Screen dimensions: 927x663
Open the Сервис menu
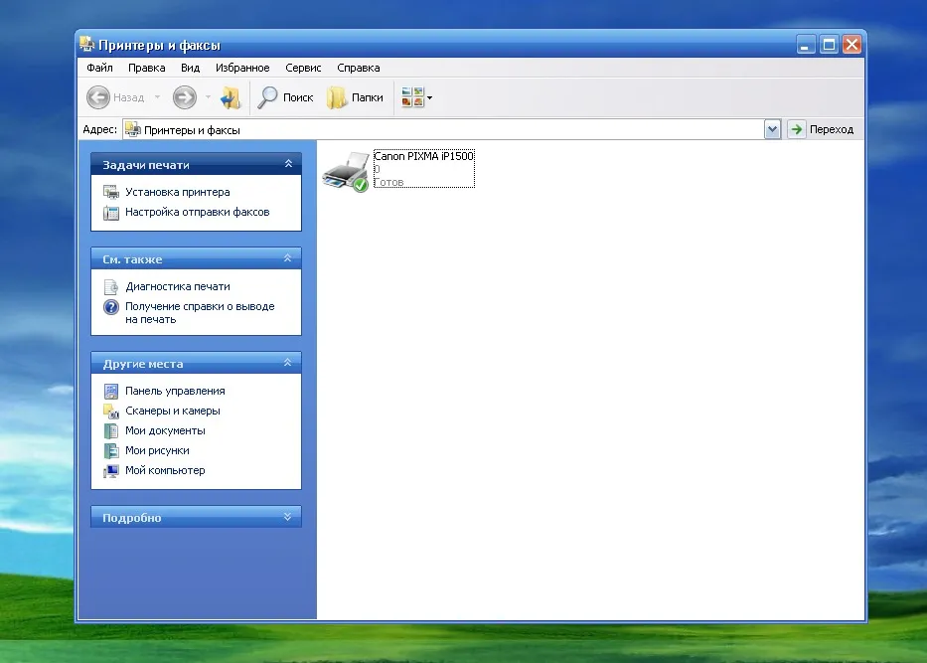[303, 68]
